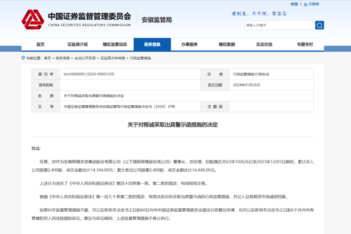Open the 辖区监管动态 navigation tab
Image resolution: width=351 pixels, height=234 pixels.
[115, 44]
